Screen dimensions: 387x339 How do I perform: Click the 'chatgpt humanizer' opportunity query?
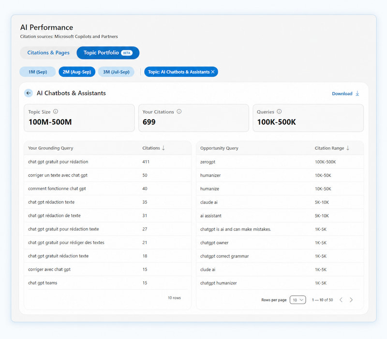click(219, 283)
